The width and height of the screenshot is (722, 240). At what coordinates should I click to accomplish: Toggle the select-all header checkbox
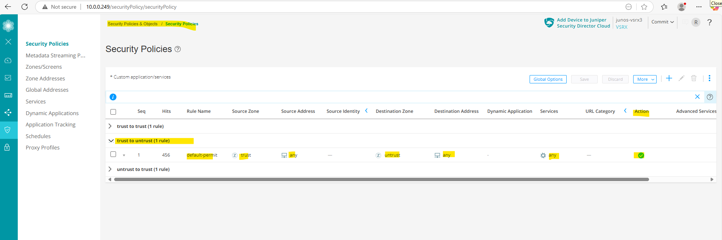pos(113,112)
